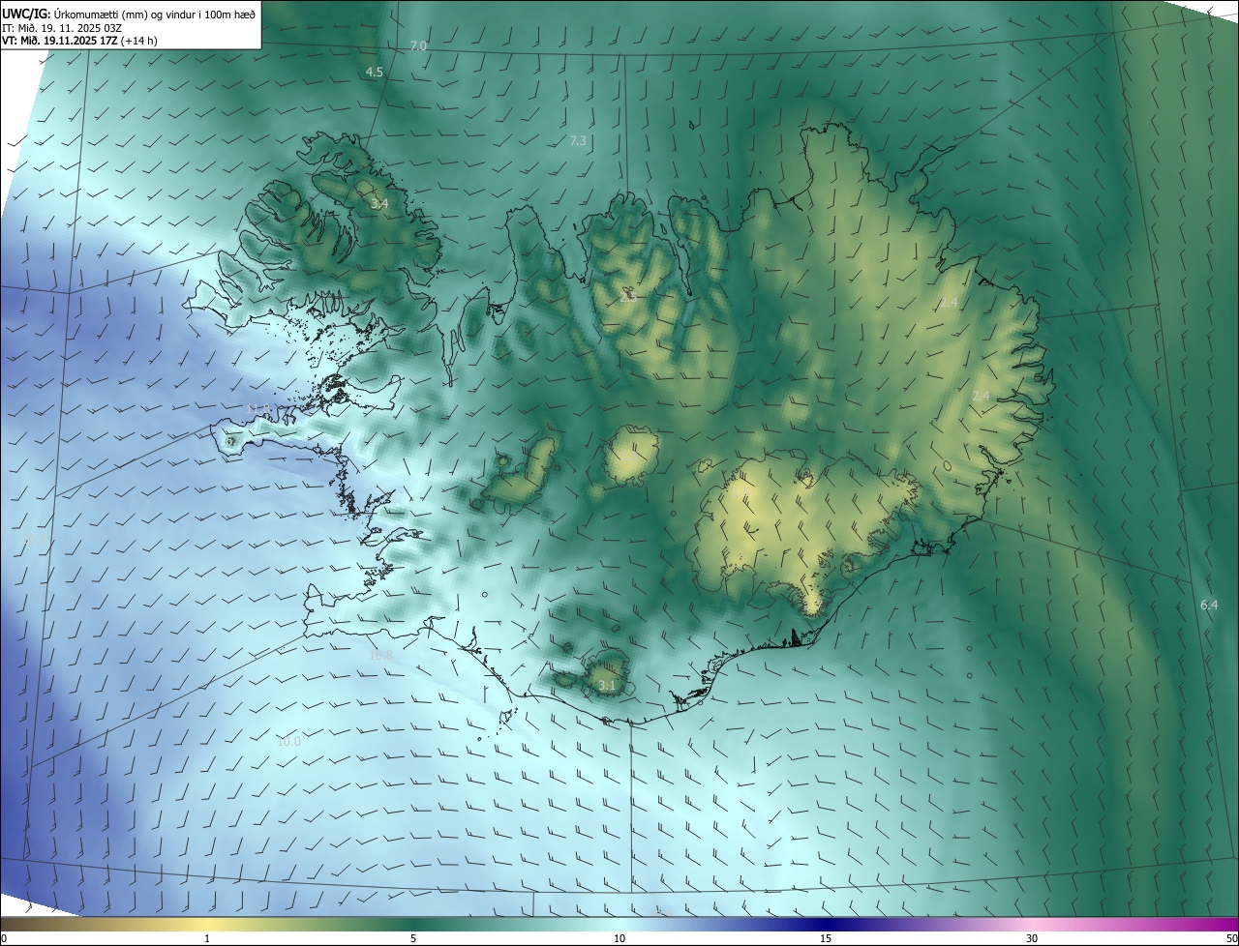Click the '15' tick on the color scale
The height and width of the screenshot is (946, 1239).
point(826,938)
